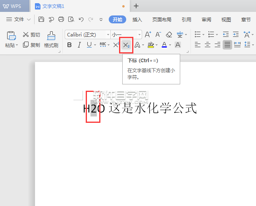Undo the last action
Image resolution: width=256 pixels, height=206 pixels.
pos(81,19)
